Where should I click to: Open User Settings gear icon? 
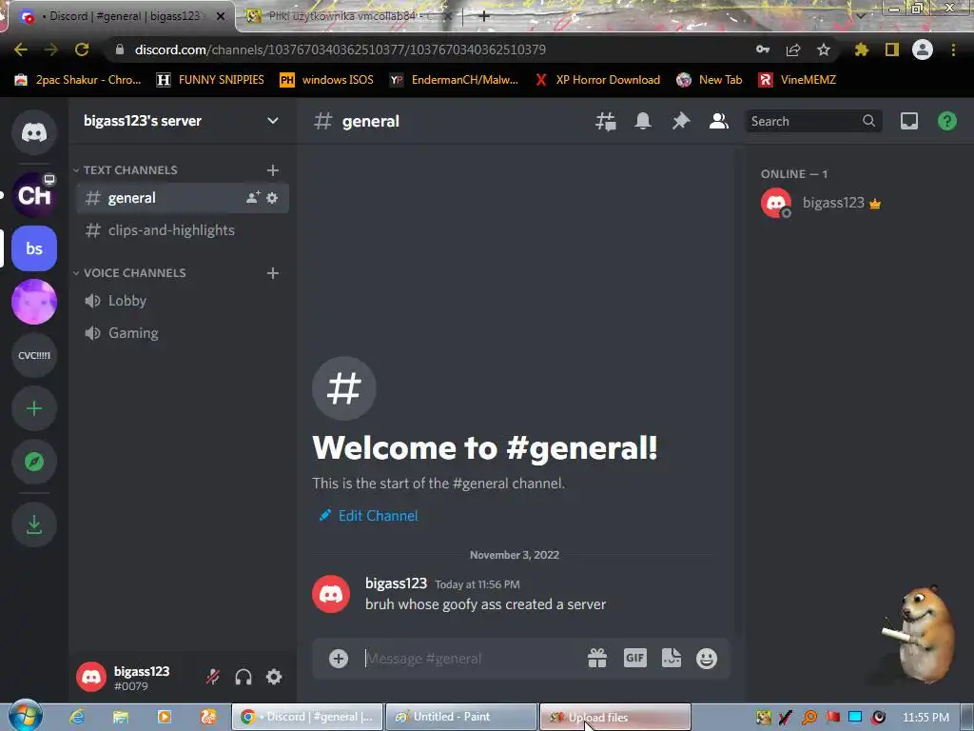tap(274, 677)
